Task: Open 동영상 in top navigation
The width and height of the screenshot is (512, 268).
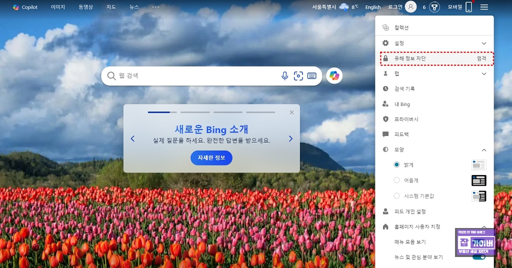Action: tap(86, 7)
